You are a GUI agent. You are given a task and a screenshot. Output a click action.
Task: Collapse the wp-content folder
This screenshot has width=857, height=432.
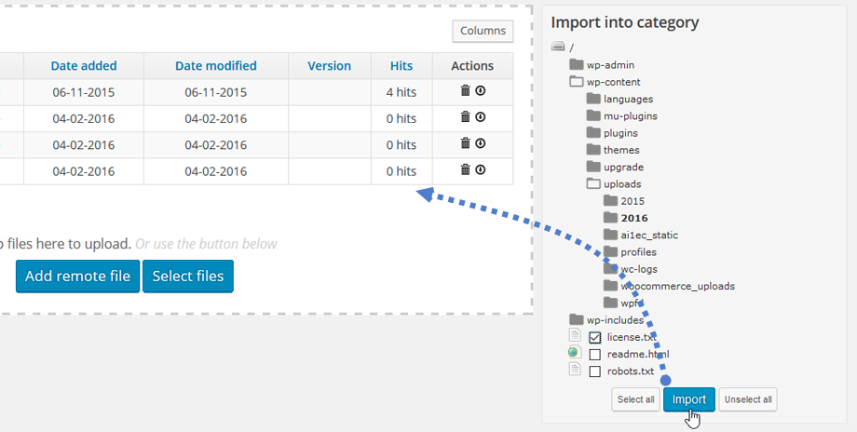577,82
